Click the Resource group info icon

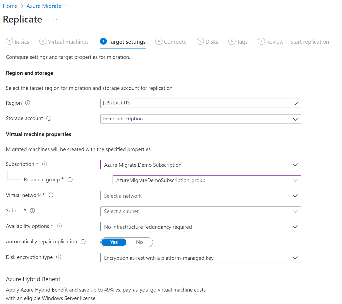click(70, 180)
